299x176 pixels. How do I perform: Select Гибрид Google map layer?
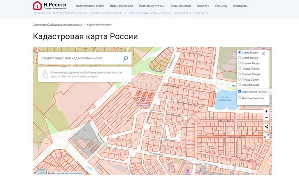(x=240, y=79)
